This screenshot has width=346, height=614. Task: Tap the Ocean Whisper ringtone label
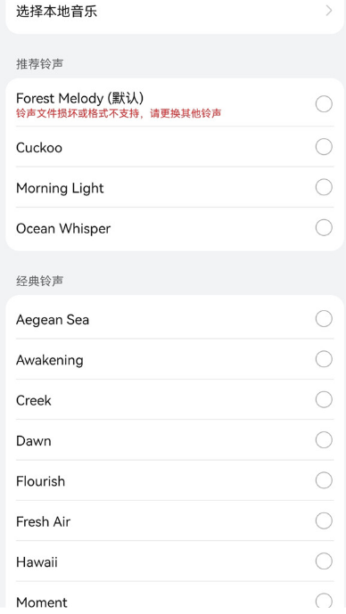pyautogui.click(x=63, y=229)
